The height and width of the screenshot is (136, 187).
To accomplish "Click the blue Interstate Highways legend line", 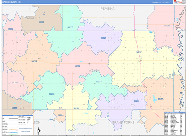I will (x=13, y=133).
